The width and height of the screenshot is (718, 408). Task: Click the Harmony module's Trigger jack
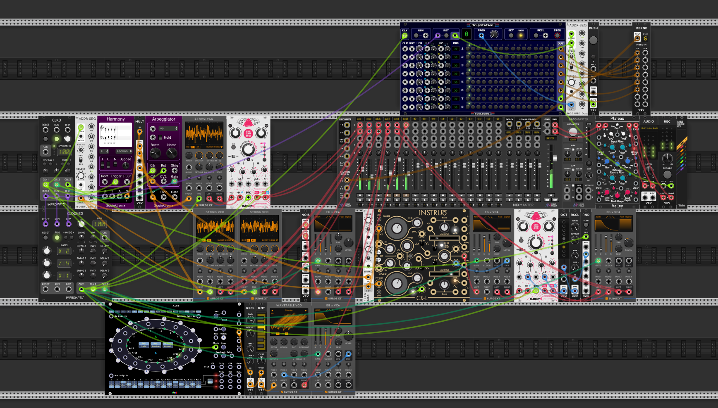click(x=116, y=182)
